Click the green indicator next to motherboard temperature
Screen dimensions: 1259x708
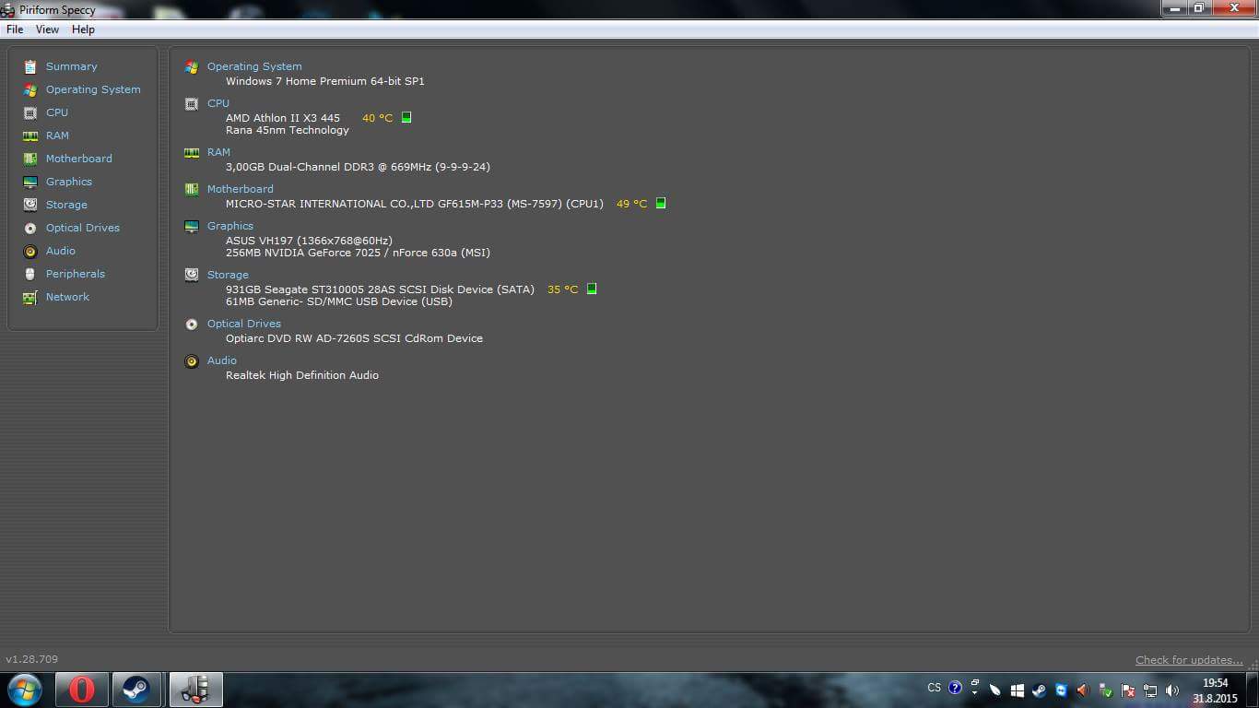[661, 204]
